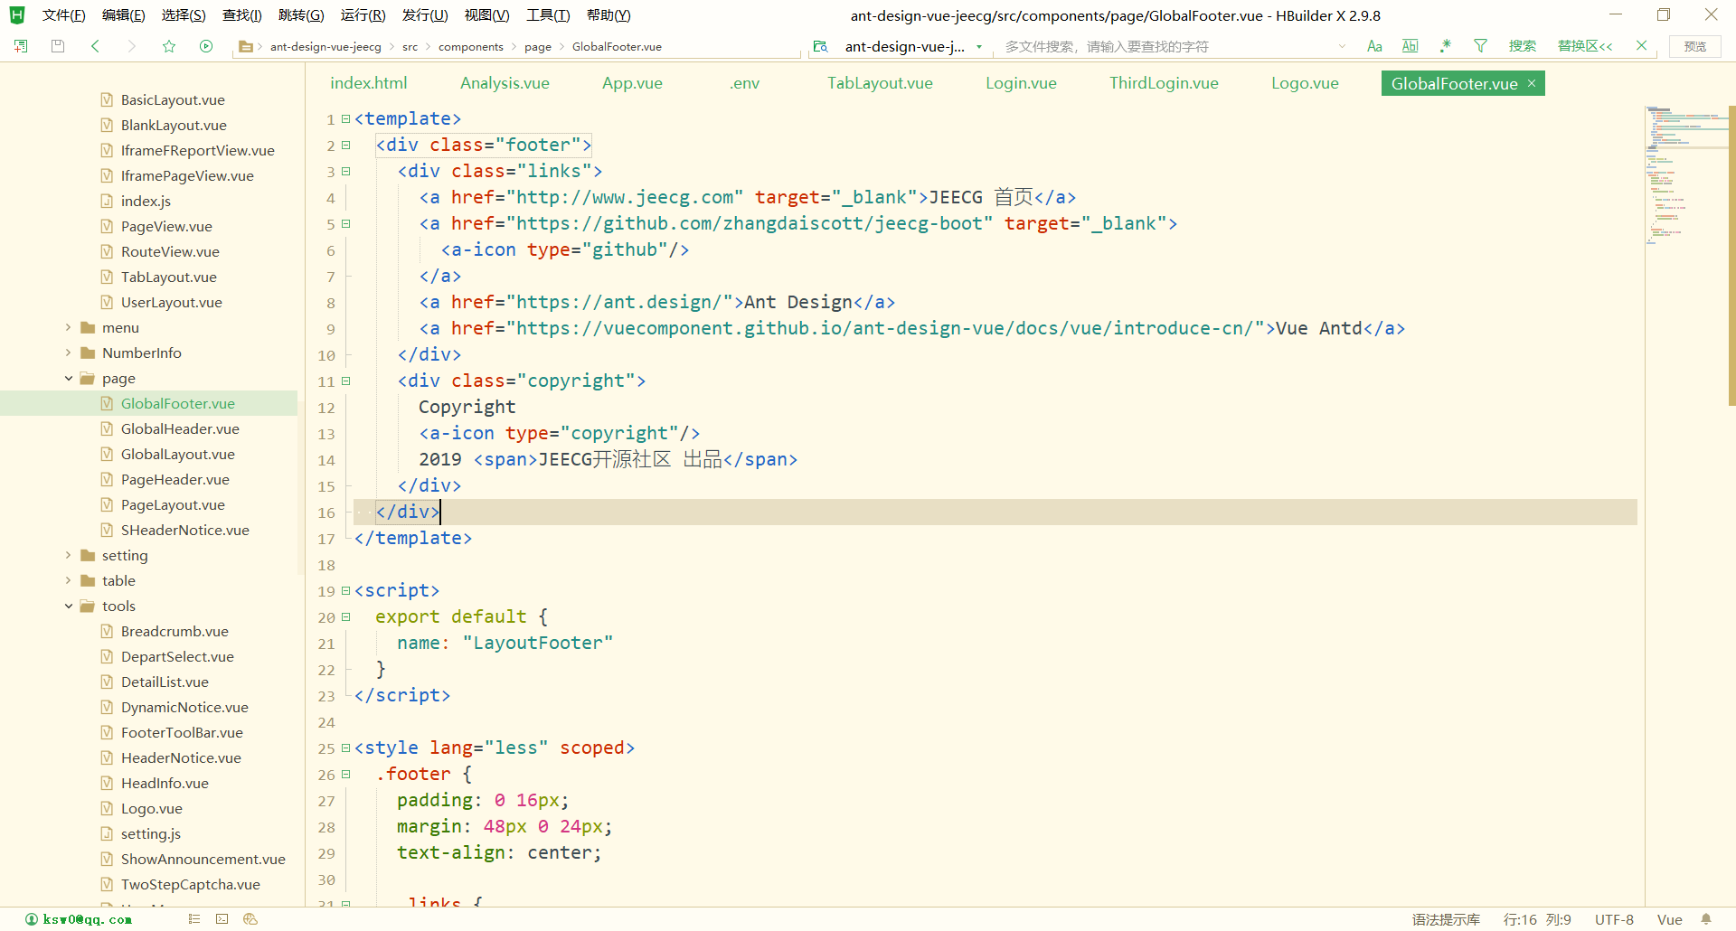
Task: Click the 预览 preview button
Action: 1695,46
